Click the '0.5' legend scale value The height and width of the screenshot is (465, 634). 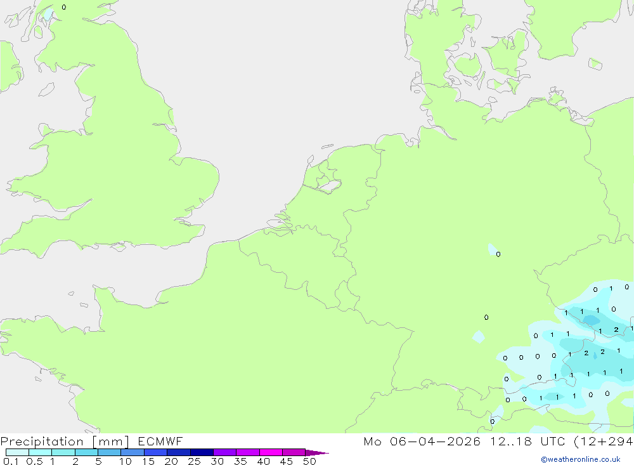coord(34,461)
